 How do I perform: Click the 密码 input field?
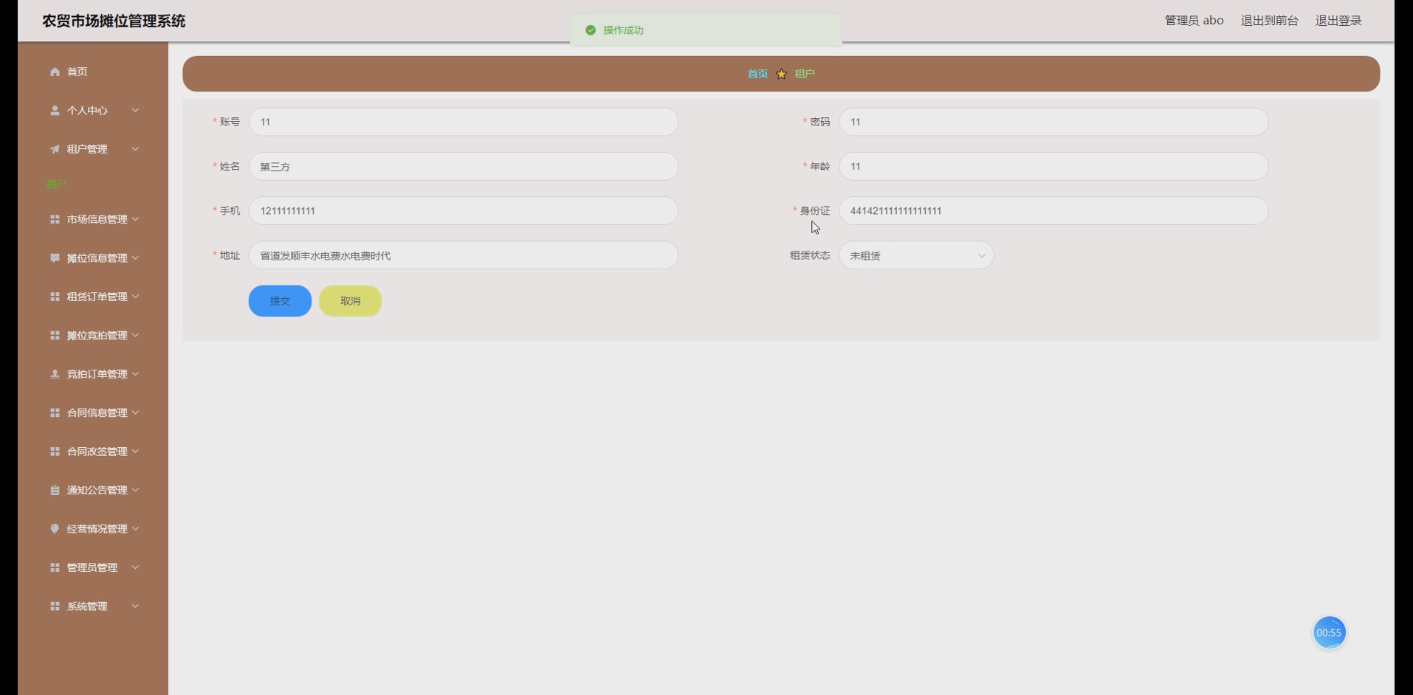pos(1053,122)
